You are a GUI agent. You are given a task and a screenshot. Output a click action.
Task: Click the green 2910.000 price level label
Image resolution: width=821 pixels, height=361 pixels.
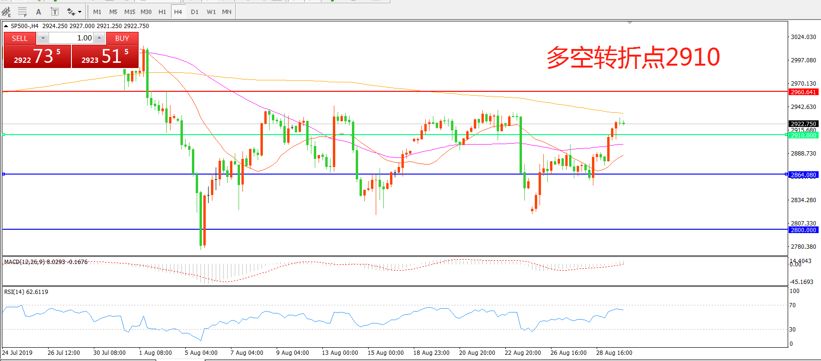(803, 136)
